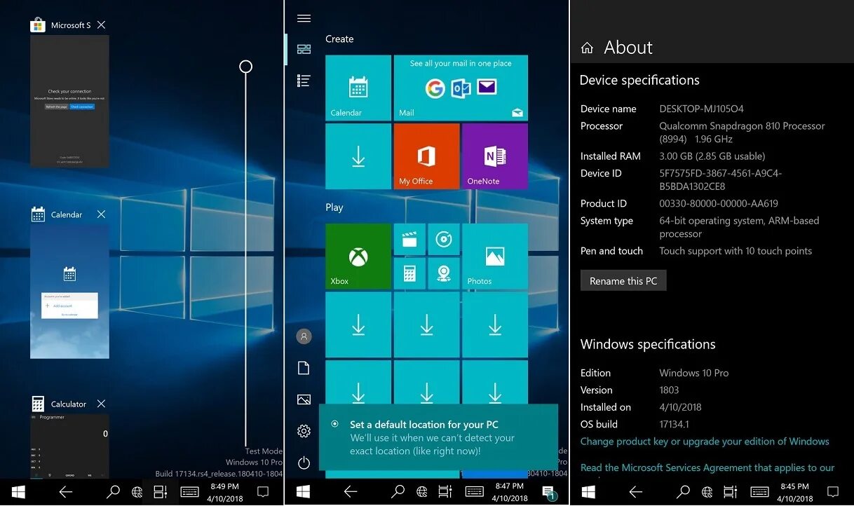Open the small Groove Music disc tile
854x506 pixels.
444,240
